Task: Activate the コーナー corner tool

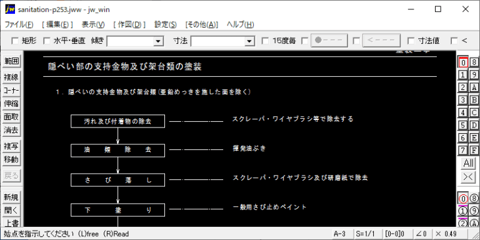Action: tap(11, 91)
